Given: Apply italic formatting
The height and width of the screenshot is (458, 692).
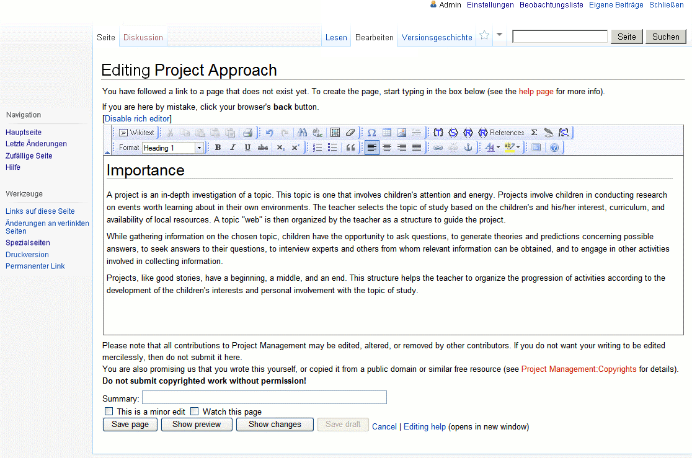Looking at the screenshot, I should pos(233,148).
